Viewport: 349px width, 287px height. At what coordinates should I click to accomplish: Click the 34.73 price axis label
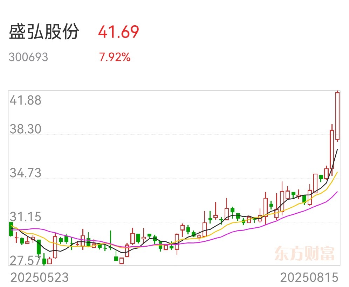coord(25,173)
